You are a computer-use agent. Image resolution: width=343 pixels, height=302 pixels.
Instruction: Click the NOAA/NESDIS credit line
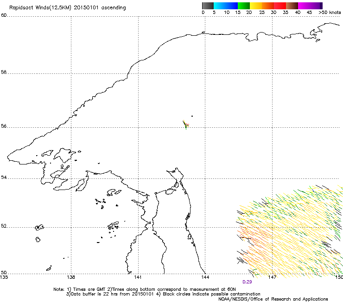[273, 299]
